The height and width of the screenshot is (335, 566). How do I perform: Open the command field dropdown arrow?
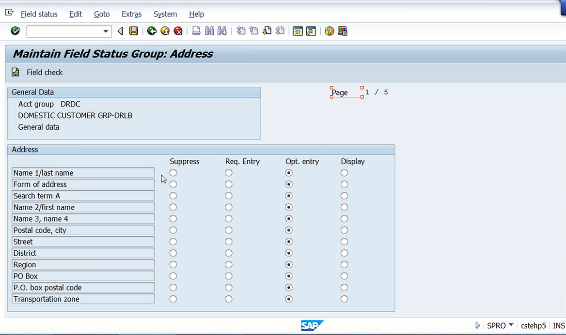[106, 31]
